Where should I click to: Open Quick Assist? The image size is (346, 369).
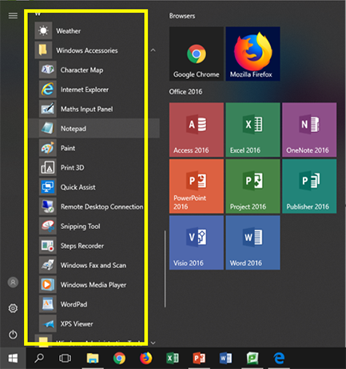[x=94, y=187]
